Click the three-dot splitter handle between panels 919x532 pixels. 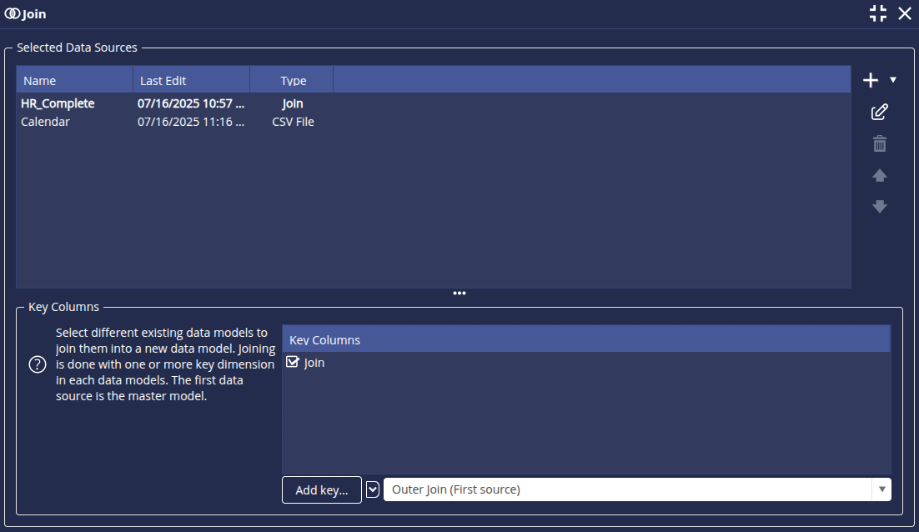tap(459, 294)
